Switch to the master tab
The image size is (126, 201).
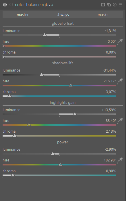coord(23,15)
